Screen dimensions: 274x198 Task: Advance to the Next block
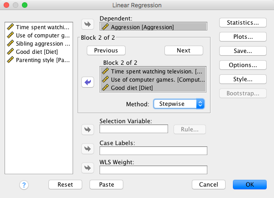coord(184,50)
